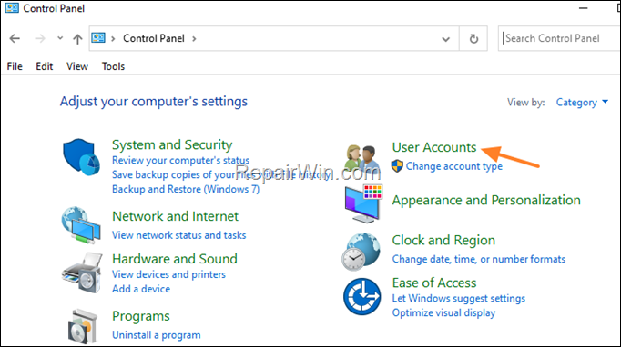Image resolution: width=621 pixels, height=347 pixels.
Task: Open the View by Category dropdown
Action: tap(582, 103)
